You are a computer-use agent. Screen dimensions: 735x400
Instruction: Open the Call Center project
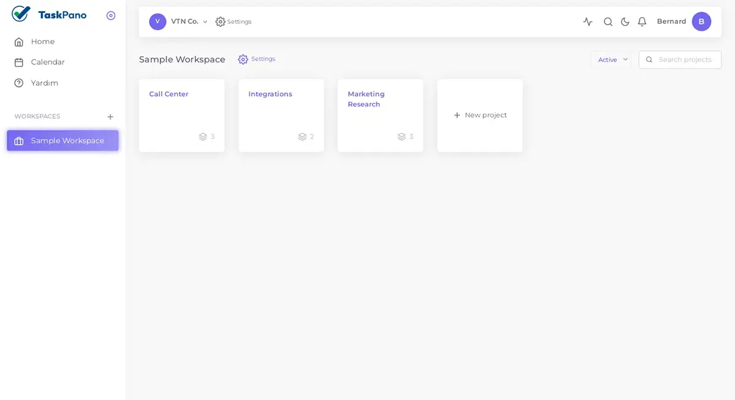tap(181, 115)
